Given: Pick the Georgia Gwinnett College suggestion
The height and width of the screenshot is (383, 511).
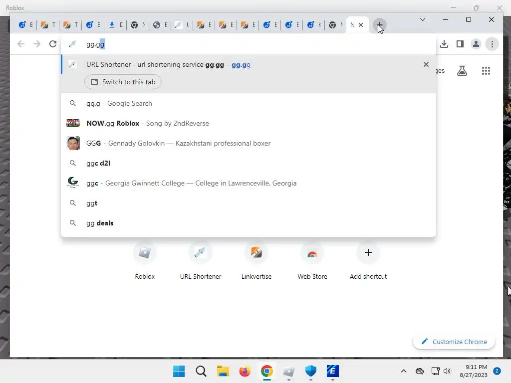Looking at the screenshot, I should pos(249,183).
